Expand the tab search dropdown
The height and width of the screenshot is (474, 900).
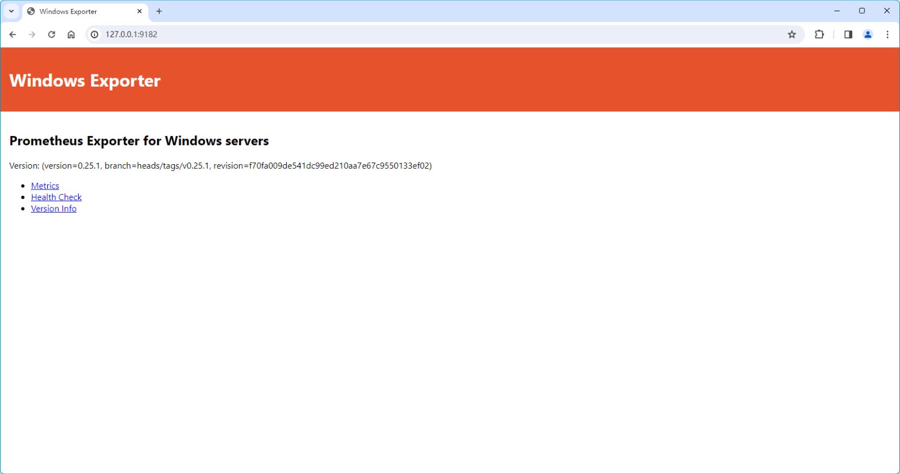[x=11, y=11]
